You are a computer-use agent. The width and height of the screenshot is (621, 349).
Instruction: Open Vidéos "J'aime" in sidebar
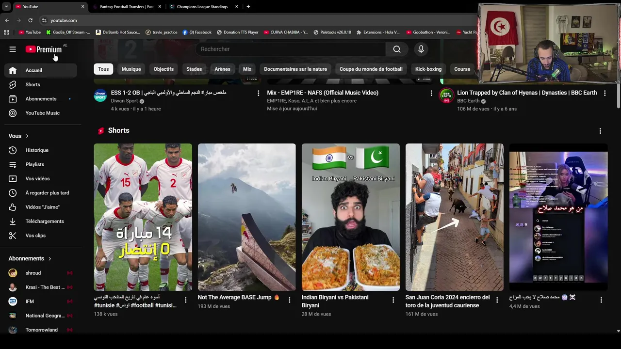(x=41, y=207)
